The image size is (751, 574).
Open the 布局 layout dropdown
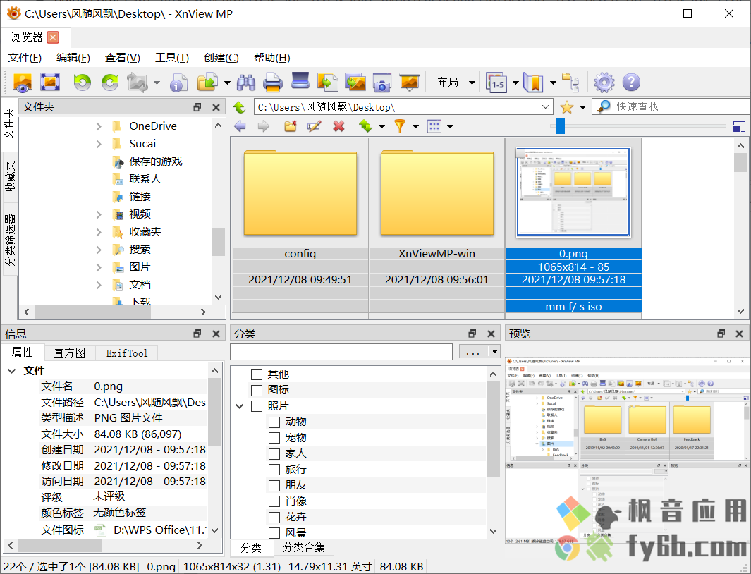click(472, 83)
